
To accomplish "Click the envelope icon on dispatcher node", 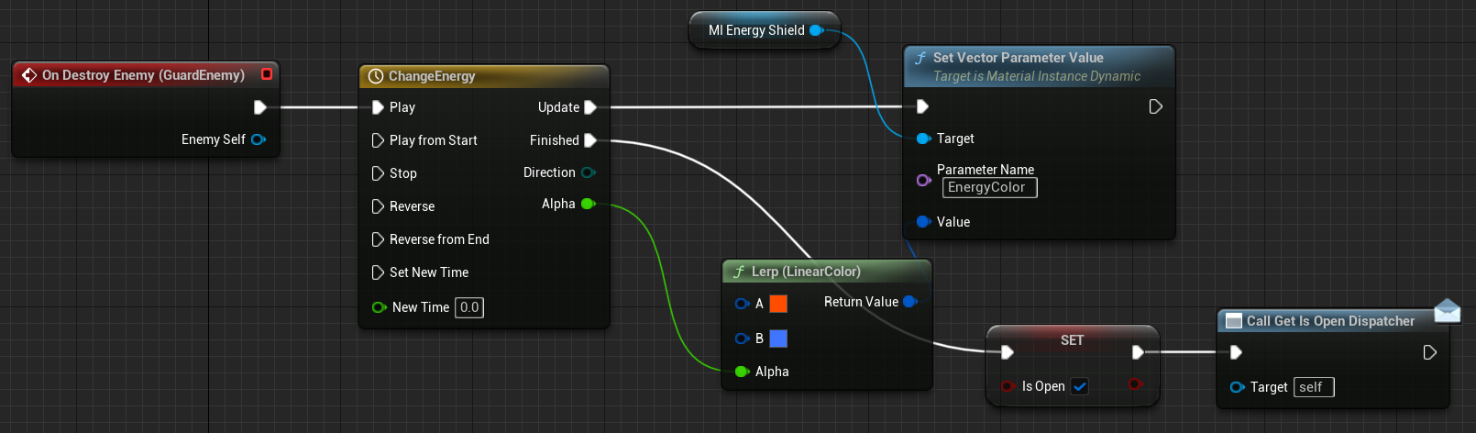I will tap(1447, 311).
